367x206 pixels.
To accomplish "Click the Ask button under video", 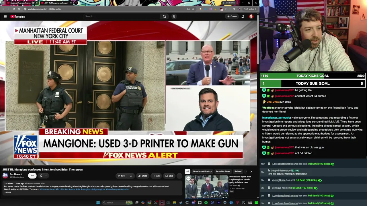I will pos(156,176).
